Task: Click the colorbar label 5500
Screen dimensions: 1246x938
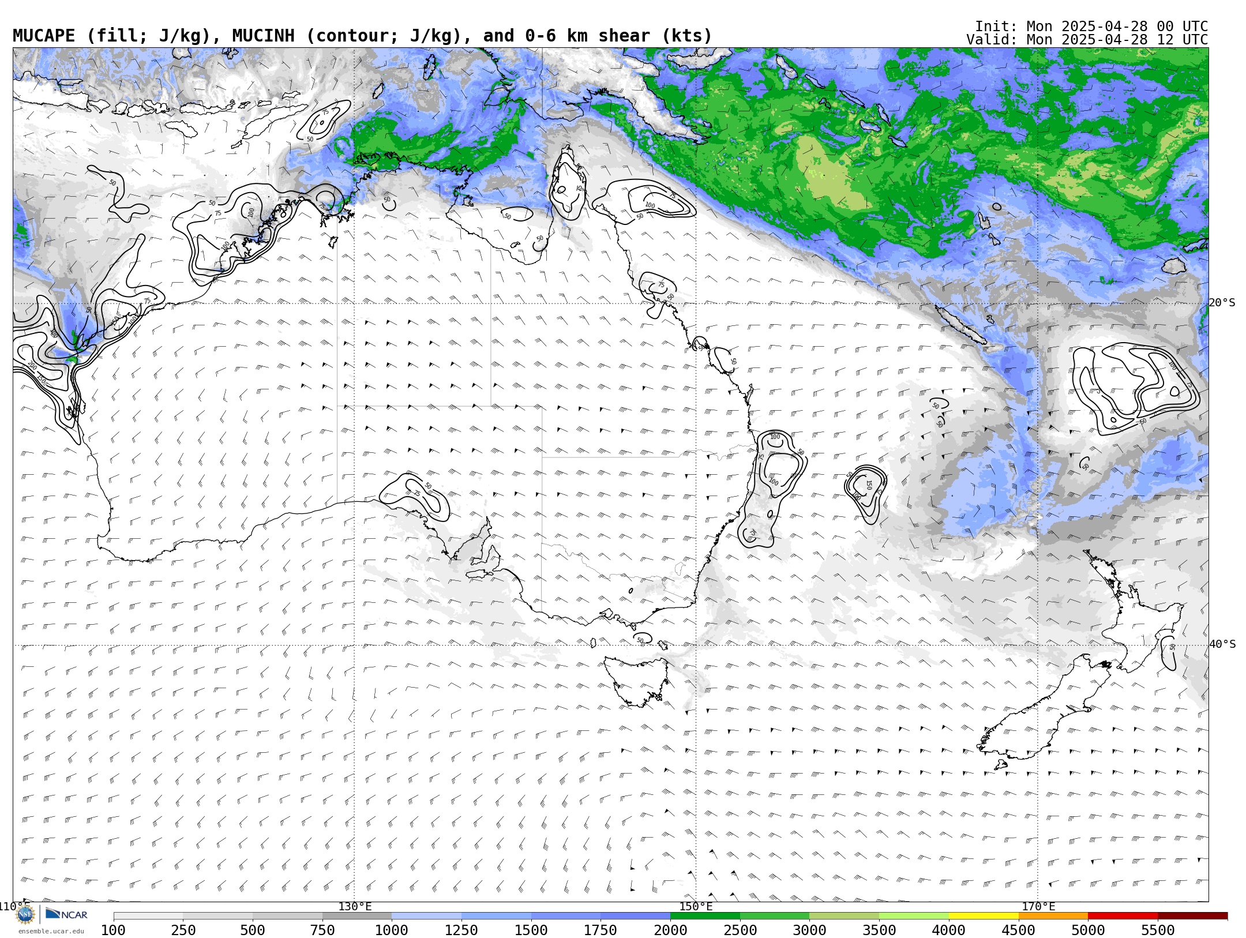Action: pos(1158,931)
